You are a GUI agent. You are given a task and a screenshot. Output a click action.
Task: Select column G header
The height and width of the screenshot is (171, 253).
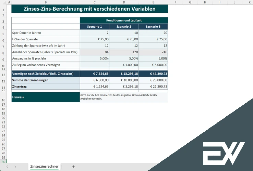click(x=190, y=2)
